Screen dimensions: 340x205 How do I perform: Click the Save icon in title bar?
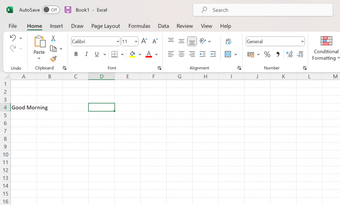point(68,10)
